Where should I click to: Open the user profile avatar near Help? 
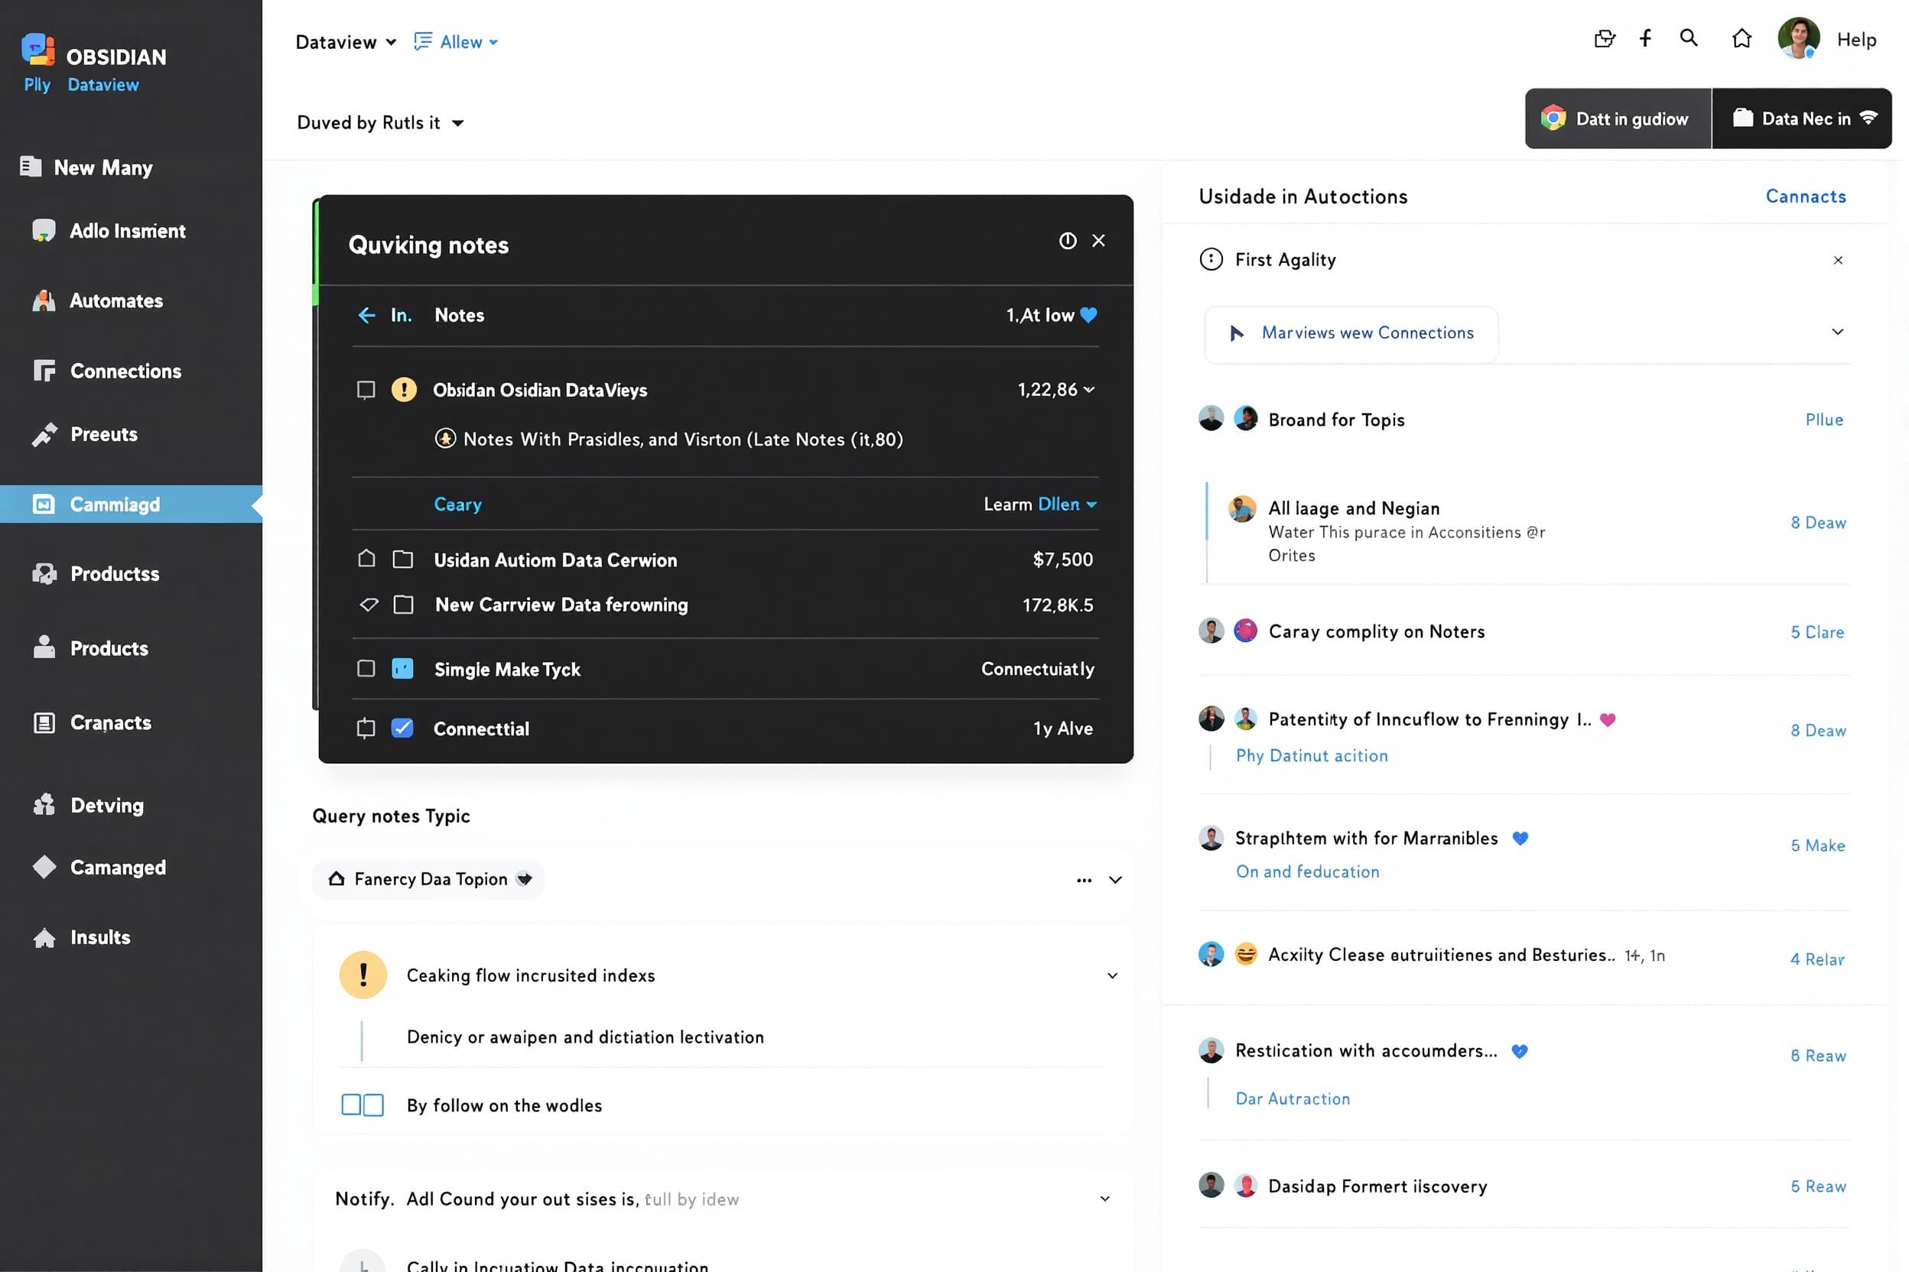coord(1799,38)
